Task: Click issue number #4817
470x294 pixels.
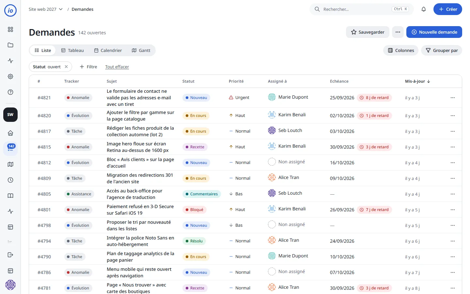Action: tap(44, 131)
